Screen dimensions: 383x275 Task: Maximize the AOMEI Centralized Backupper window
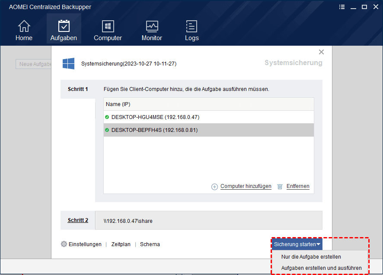[364, 7]
